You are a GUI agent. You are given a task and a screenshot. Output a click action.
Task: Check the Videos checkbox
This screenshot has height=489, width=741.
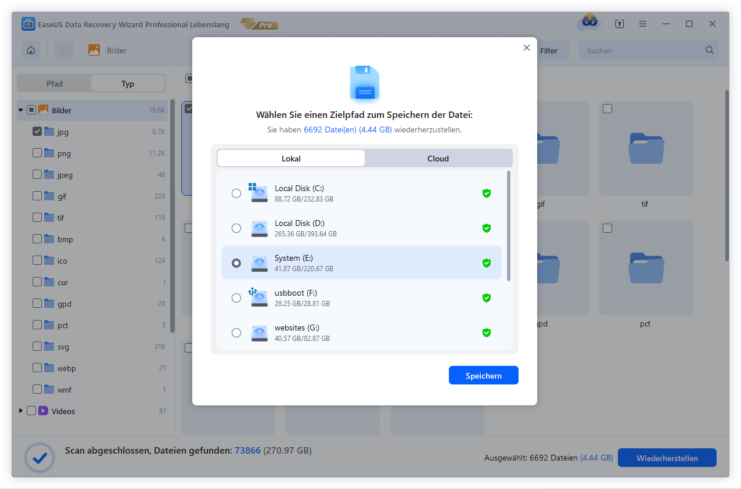pyautogui.click(x=31, y=411)
